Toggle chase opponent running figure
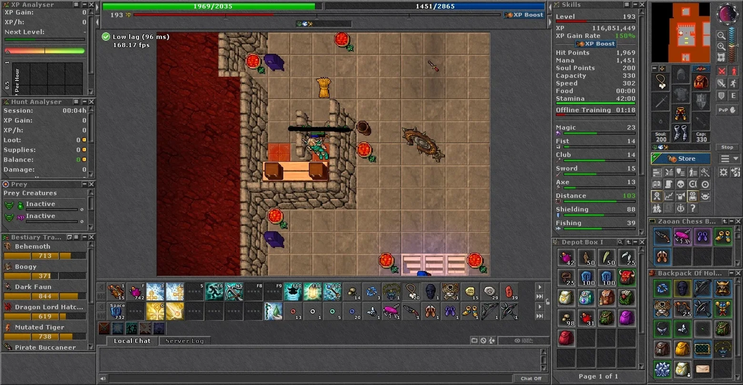The width and height of the screenshot is (743, 385). tap(734, 83)
